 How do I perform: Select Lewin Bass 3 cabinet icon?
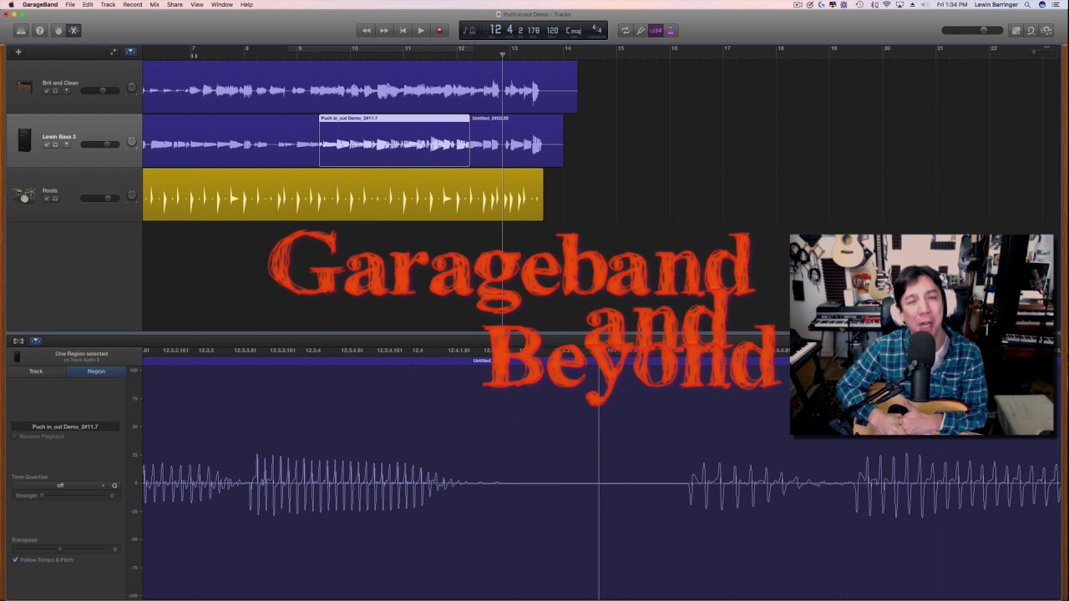pos(24,140)
